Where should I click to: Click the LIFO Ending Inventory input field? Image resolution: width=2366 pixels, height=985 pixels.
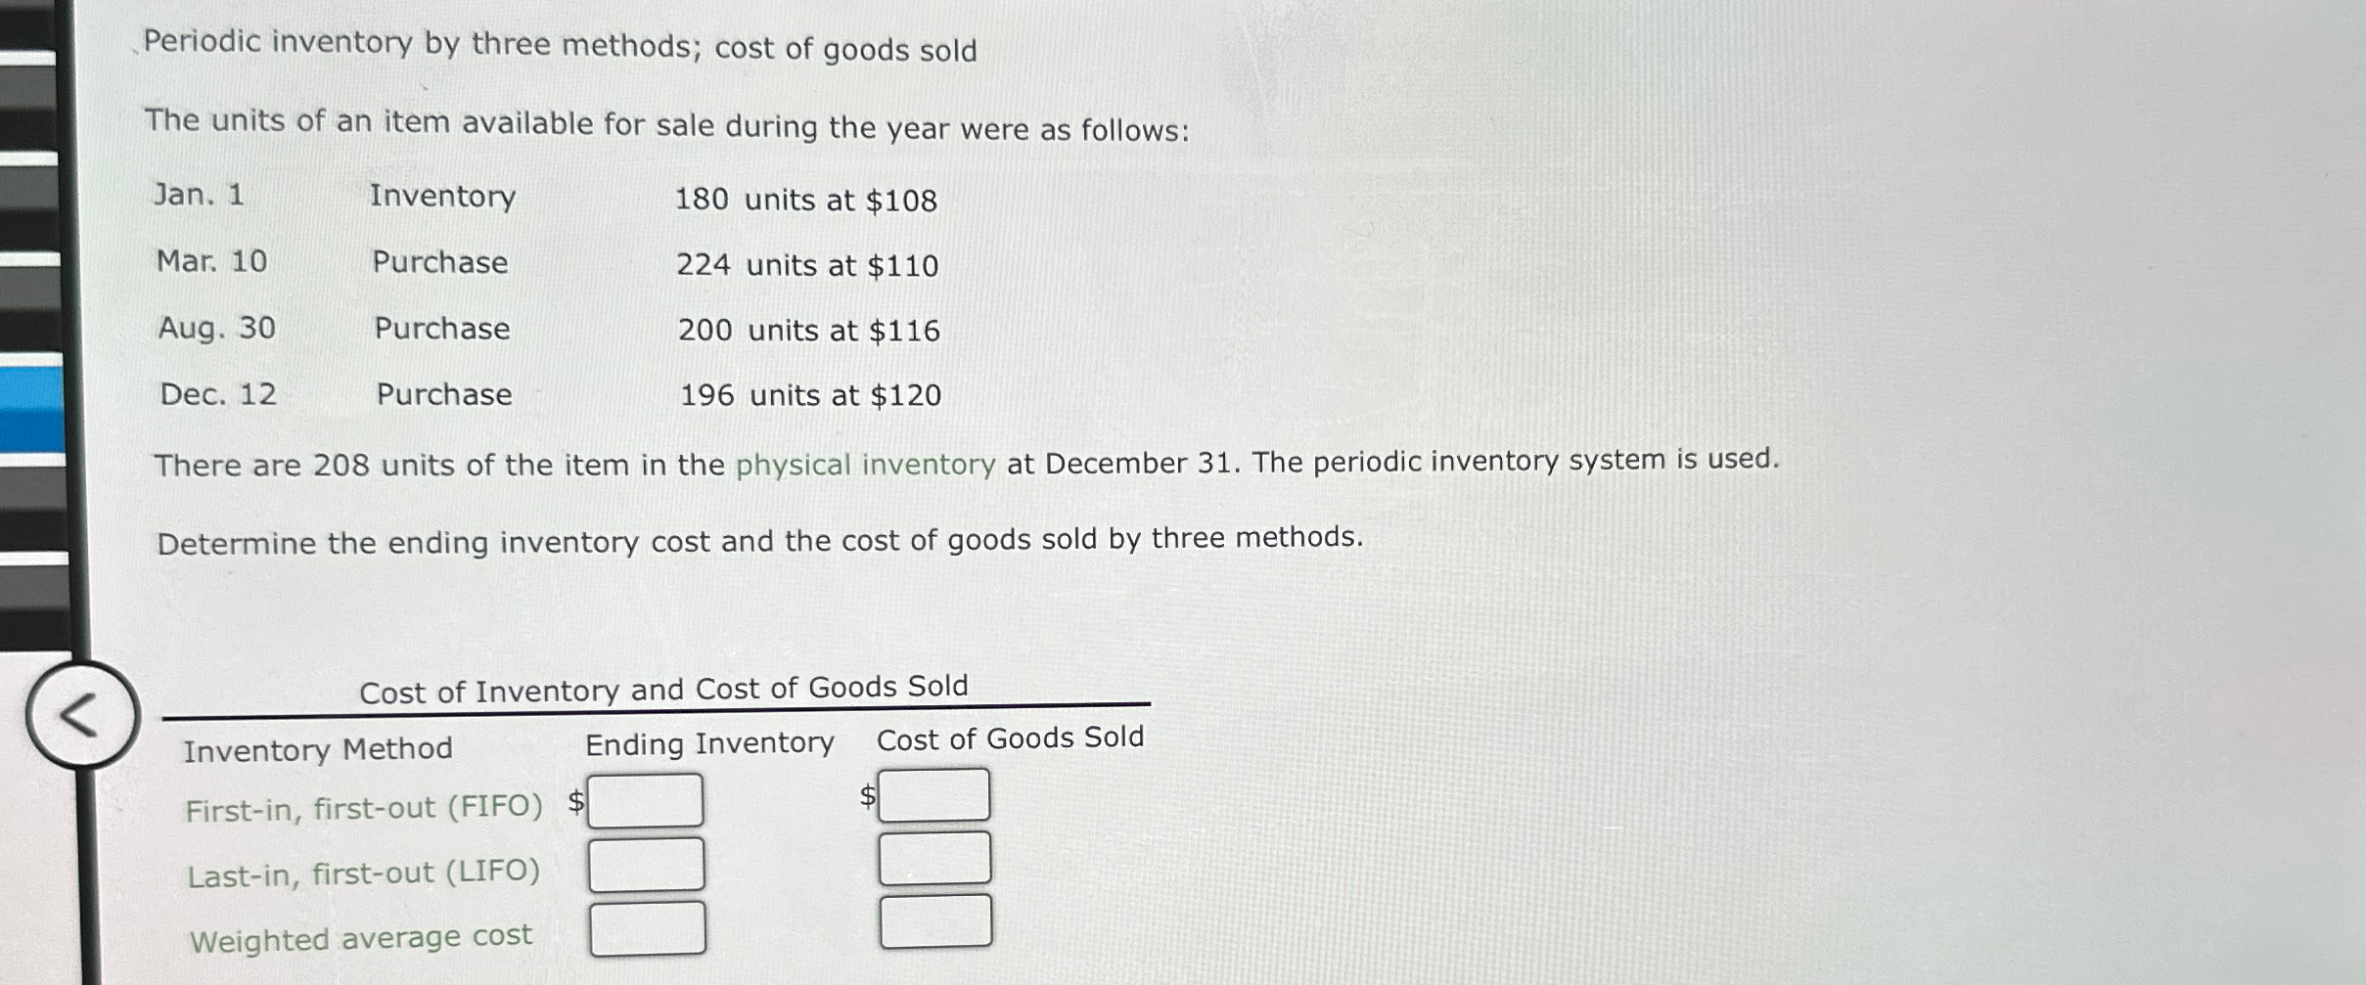click(x=645, y=865)
